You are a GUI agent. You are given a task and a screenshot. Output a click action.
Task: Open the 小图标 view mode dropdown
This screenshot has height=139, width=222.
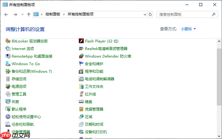pyautogui.click(x=188, y=29)
